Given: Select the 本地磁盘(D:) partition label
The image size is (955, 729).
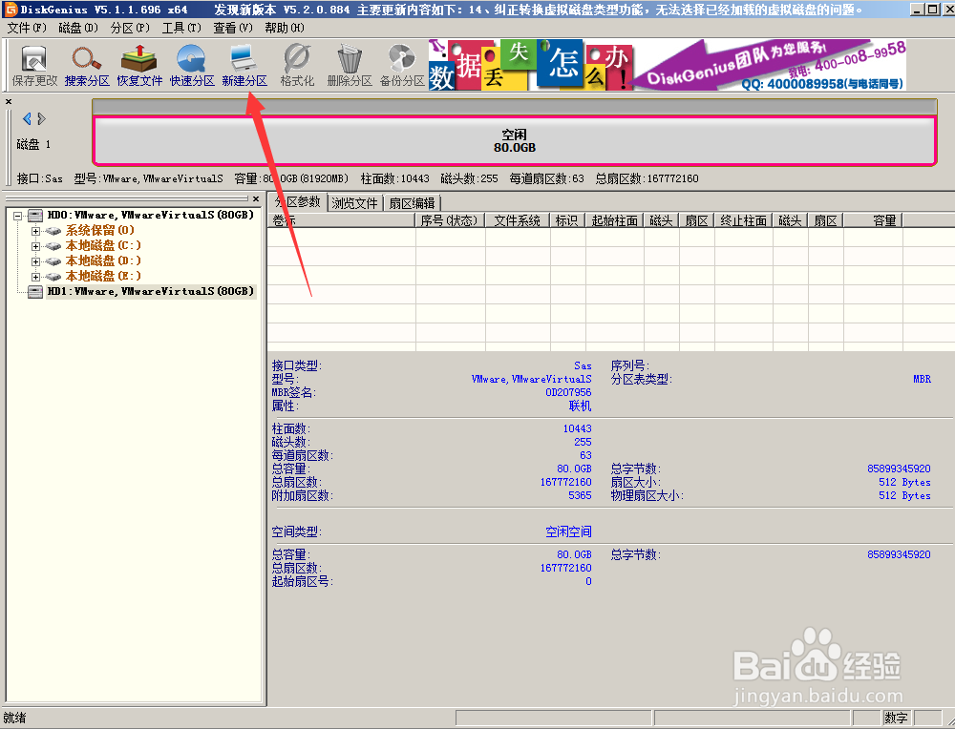Looking at the screenshot, I should coord(103,260).
